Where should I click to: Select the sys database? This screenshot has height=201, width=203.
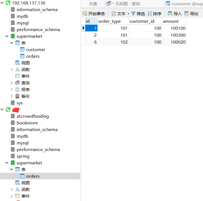20,103
